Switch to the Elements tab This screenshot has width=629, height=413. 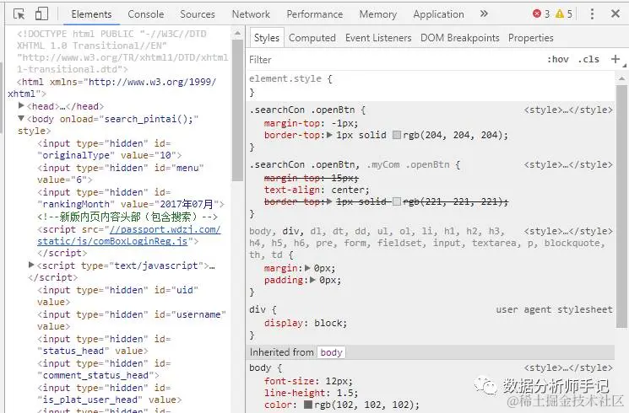(x=91, y=14)
